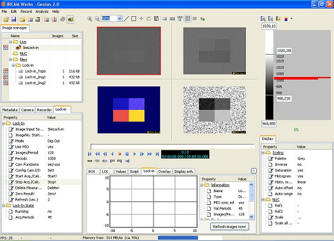Collapse the Lock-In property group

coord(4,123)
